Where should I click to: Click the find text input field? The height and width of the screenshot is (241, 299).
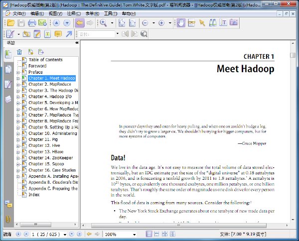click(x=97, y=34)
